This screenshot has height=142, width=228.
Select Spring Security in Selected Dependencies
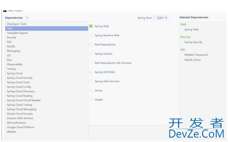tap(193, 42)
